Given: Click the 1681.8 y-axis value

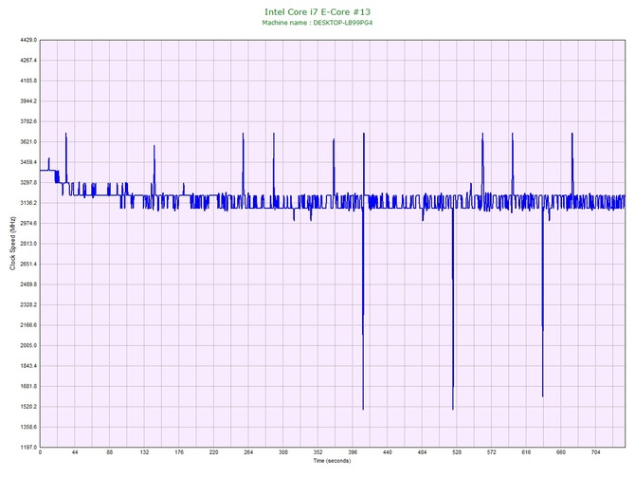Looking at the screenshot, I should click(x=28, y=386).
